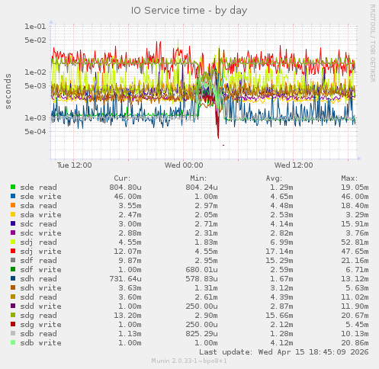379x369 pixels.
Task: Click sdb read min value 825.29u
Action: coord(201,334)
